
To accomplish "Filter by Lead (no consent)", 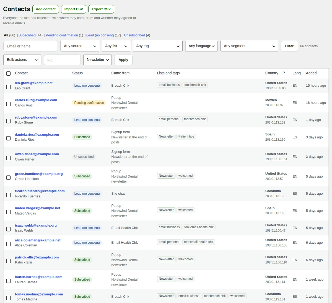I will tap(100, 35).
